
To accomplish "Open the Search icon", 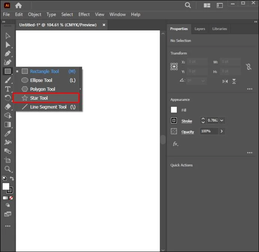I will (188, 5).
